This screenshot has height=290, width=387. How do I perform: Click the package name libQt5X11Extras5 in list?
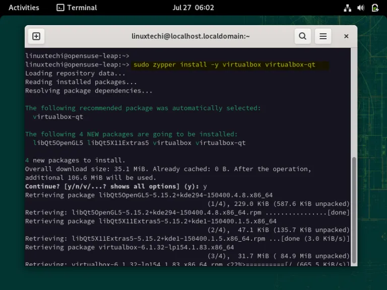(118, 143)
